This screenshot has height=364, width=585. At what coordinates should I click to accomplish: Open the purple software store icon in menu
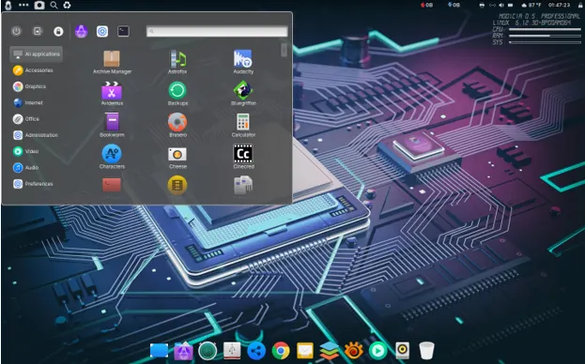(x=82, y=31)
